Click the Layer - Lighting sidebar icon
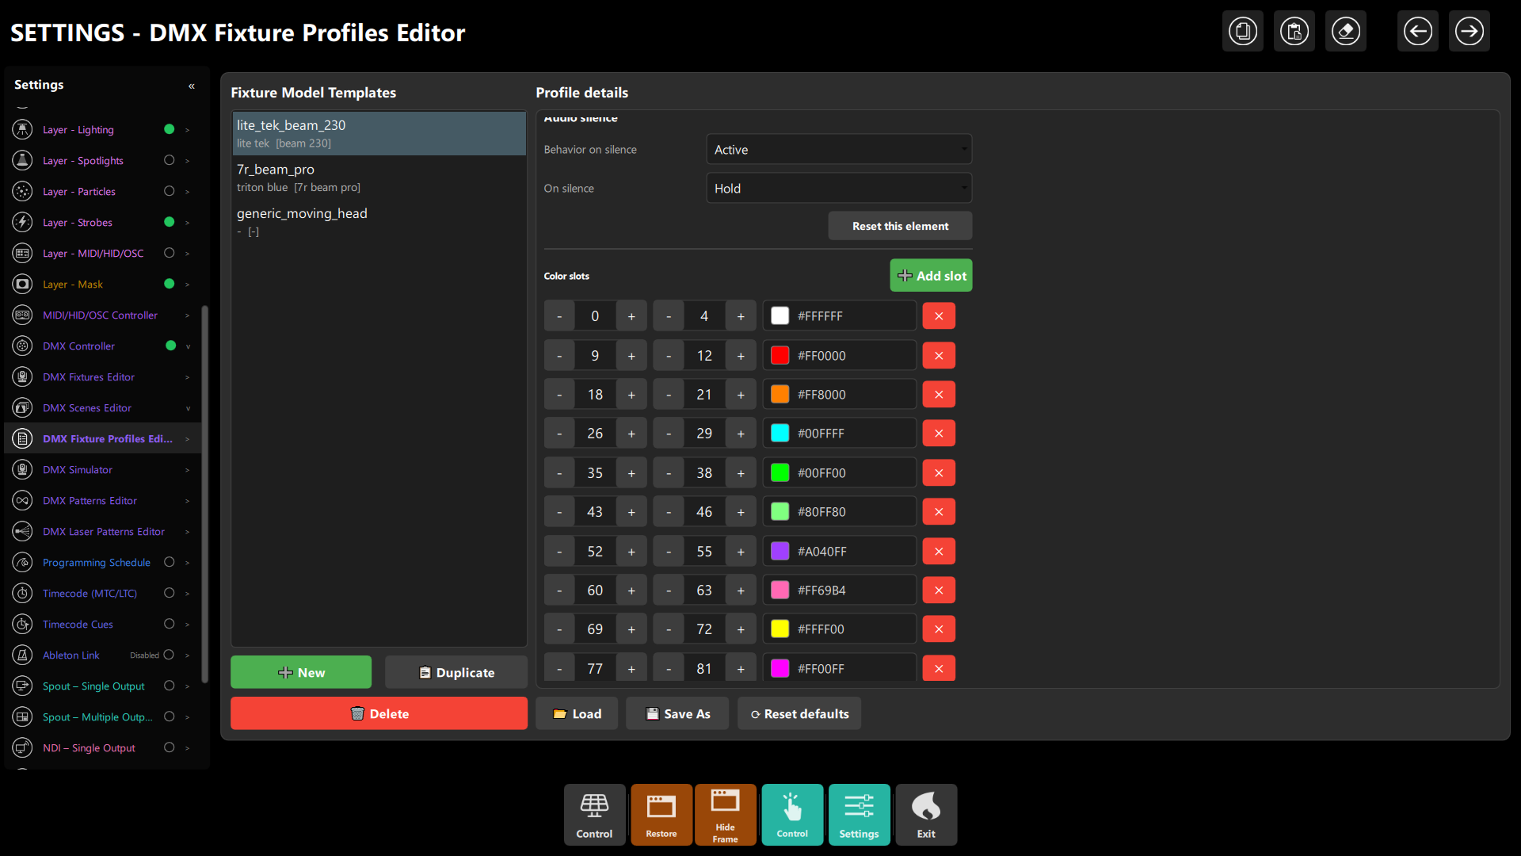Screen dimensions: 1521x856 (x=23, y=129)
